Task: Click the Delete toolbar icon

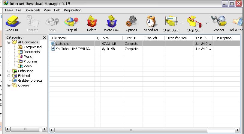Action: point(92,21)
